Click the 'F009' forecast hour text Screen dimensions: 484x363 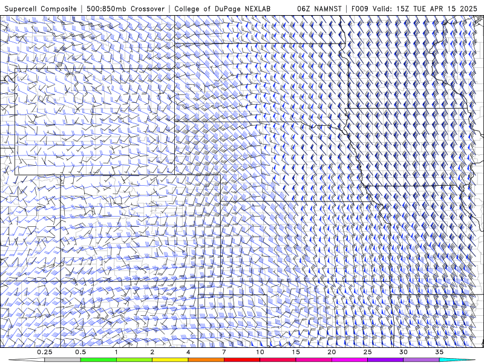coord(359,8)
